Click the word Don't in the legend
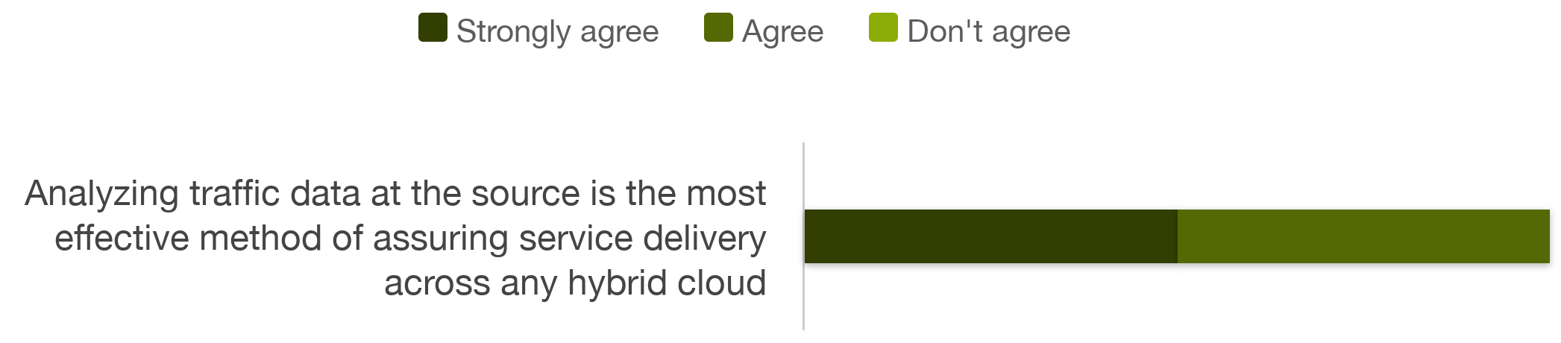 945,31
